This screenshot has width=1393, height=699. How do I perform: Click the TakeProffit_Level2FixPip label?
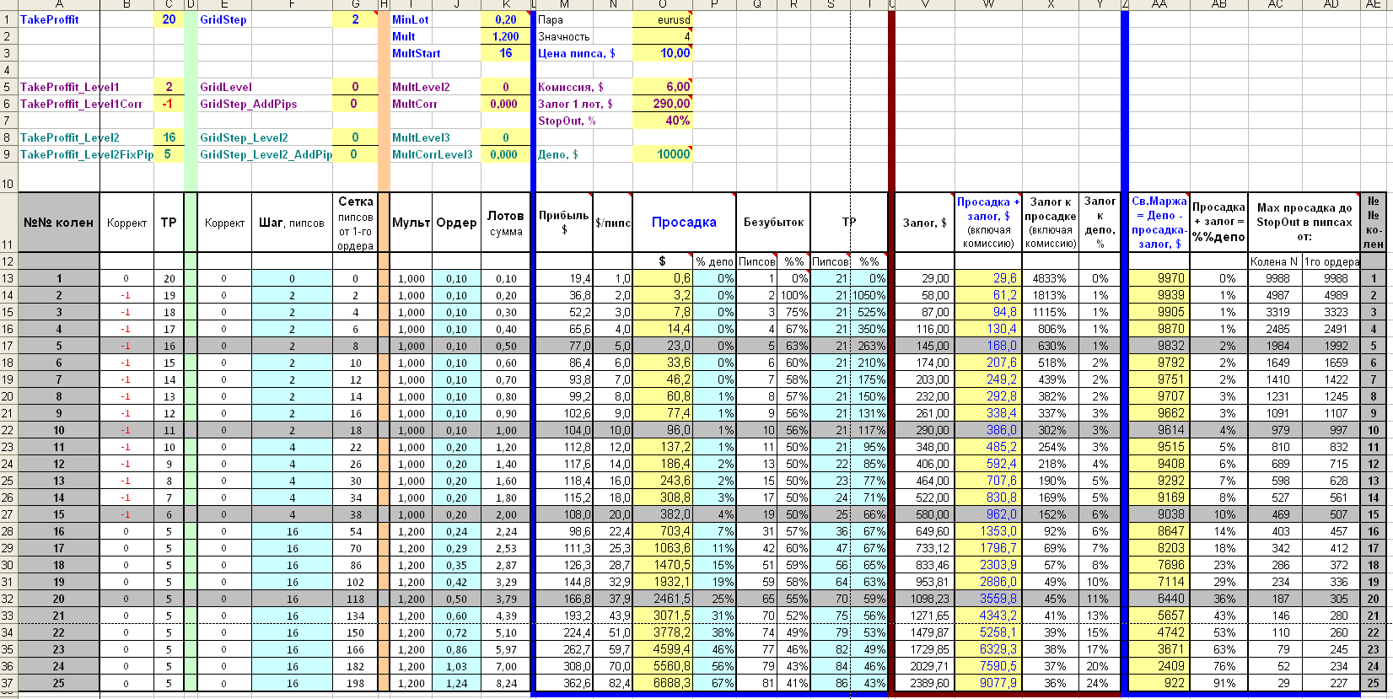(x=85, y=154)
